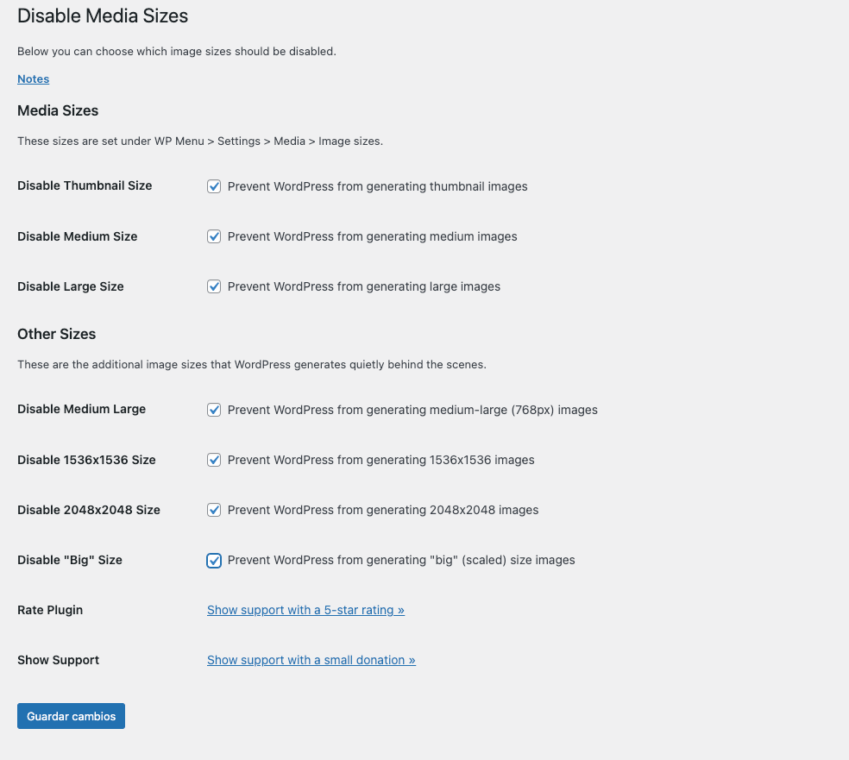Click the Guardar cambios button
Image resolution: width=849 pixels, height=760 pixels.
[x=71, y=716]
